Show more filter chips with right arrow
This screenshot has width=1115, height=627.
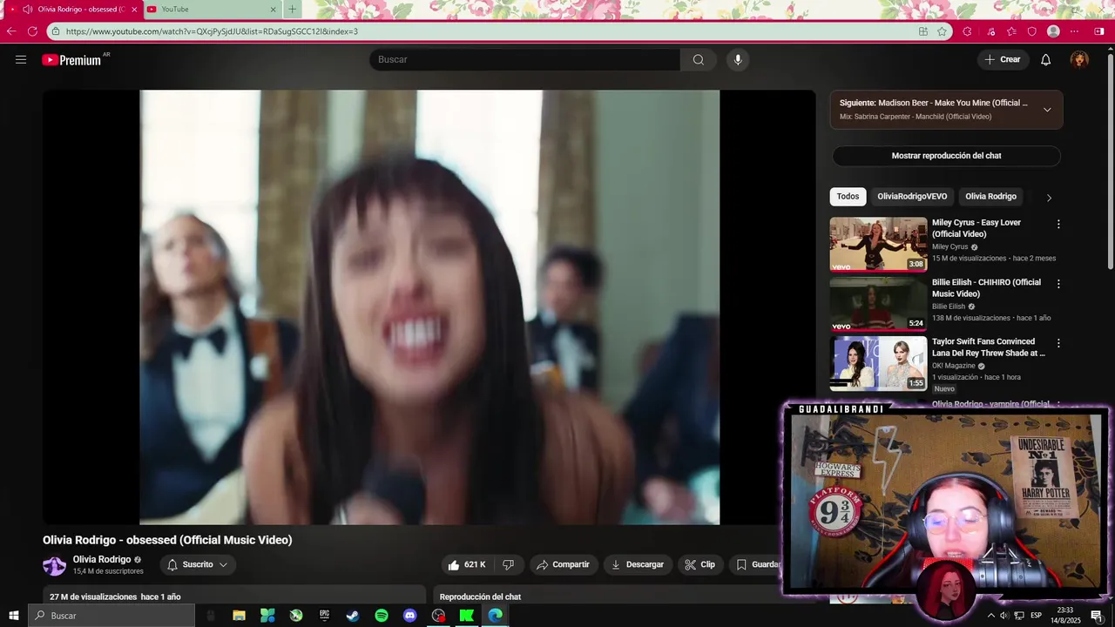point(1049,198)
